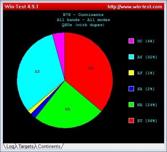Click the blue SA legend swatch
The height and width of the screenshot is (152, 167).
coord(131,89)
